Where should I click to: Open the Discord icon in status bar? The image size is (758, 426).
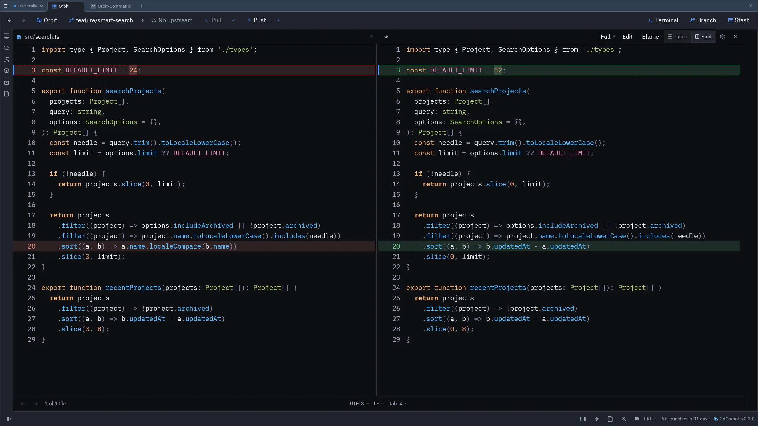637,419
